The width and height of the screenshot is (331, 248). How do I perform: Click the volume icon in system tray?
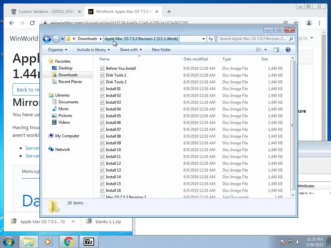coord(298,242)
